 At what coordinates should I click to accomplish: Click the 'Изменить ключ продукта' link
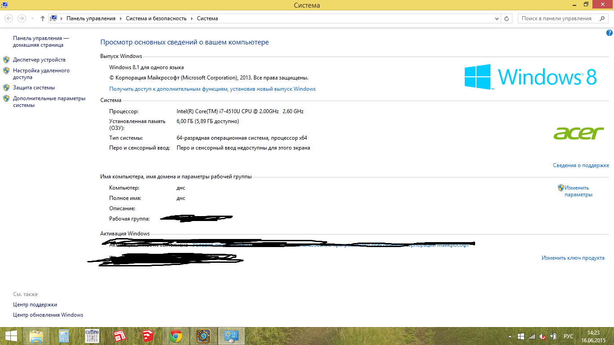point(573,258)
